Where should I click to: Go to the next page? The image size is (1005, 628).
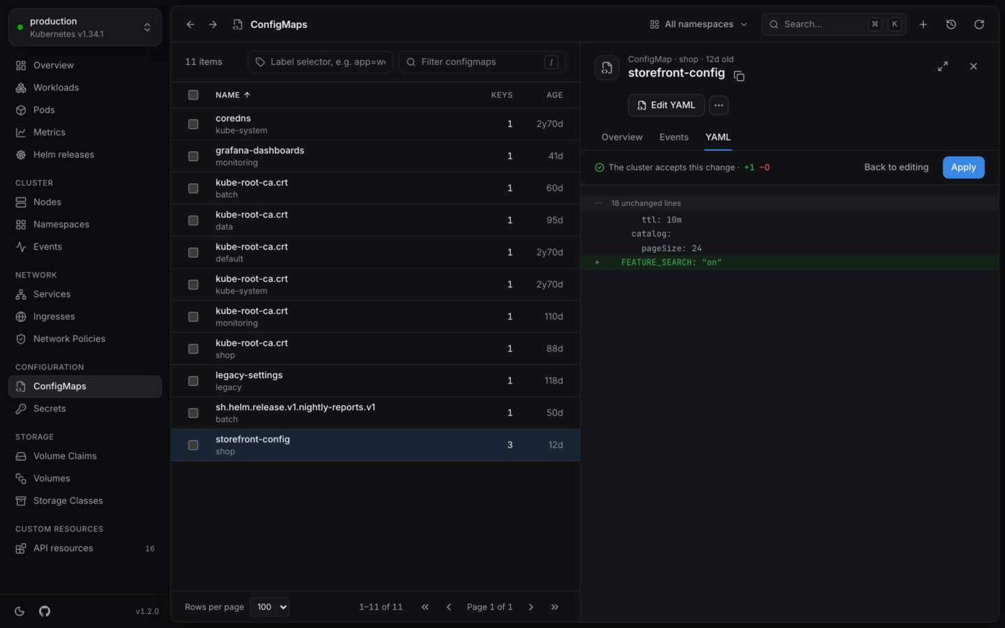531,607
